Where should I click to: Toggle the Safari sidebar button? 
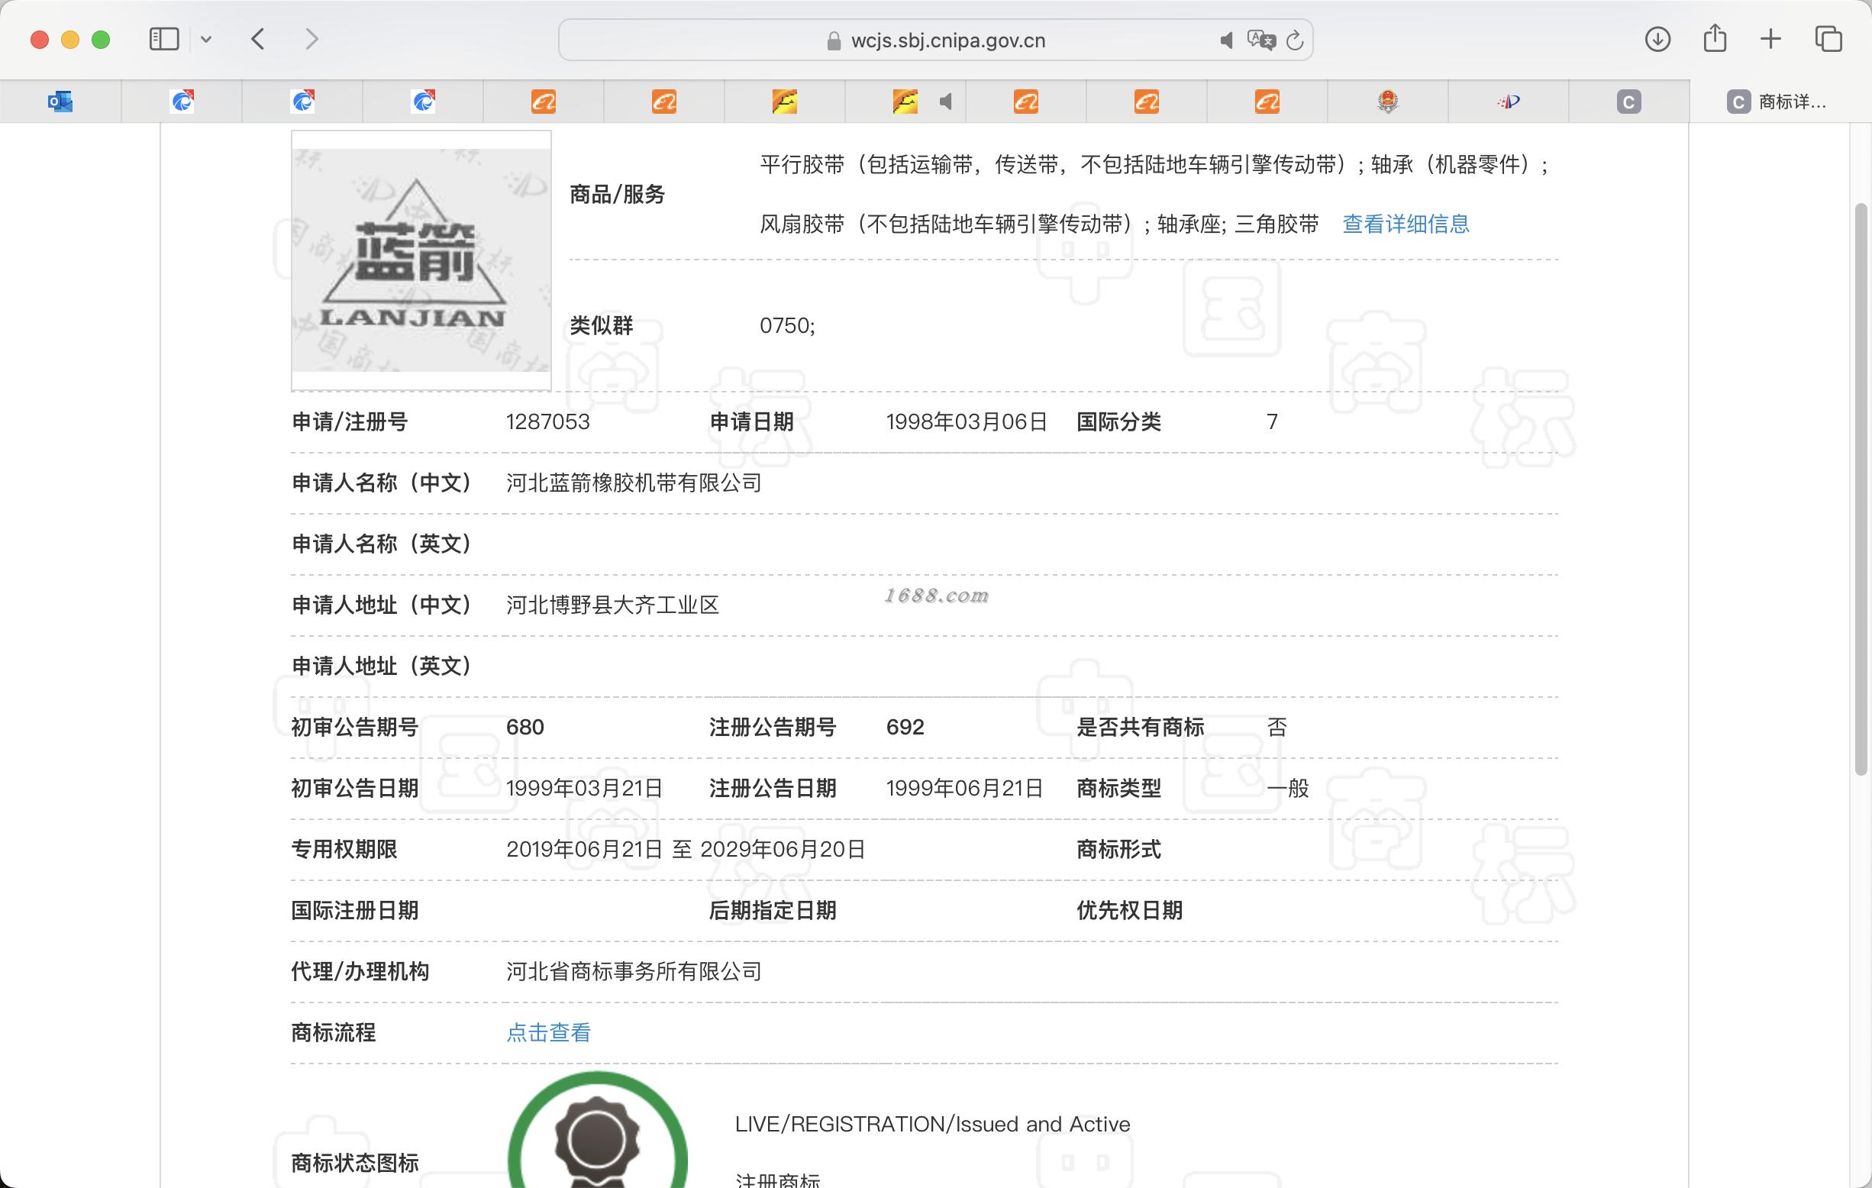[164, 39]
